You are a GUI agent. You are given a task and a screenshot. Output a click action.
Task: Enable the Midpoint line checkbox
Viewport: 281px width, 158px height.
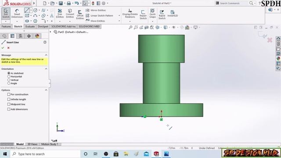click(x=9, y=104)
